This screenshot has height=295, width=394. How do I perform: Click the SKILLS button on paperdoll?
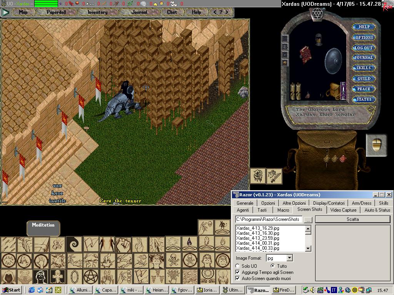click(x=364, y=68)
